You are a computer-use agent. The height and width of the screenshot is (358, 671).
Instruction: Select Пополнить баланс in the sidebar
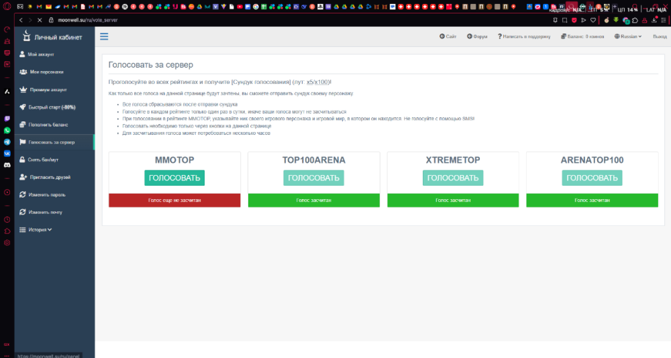[x=48, y=125]
